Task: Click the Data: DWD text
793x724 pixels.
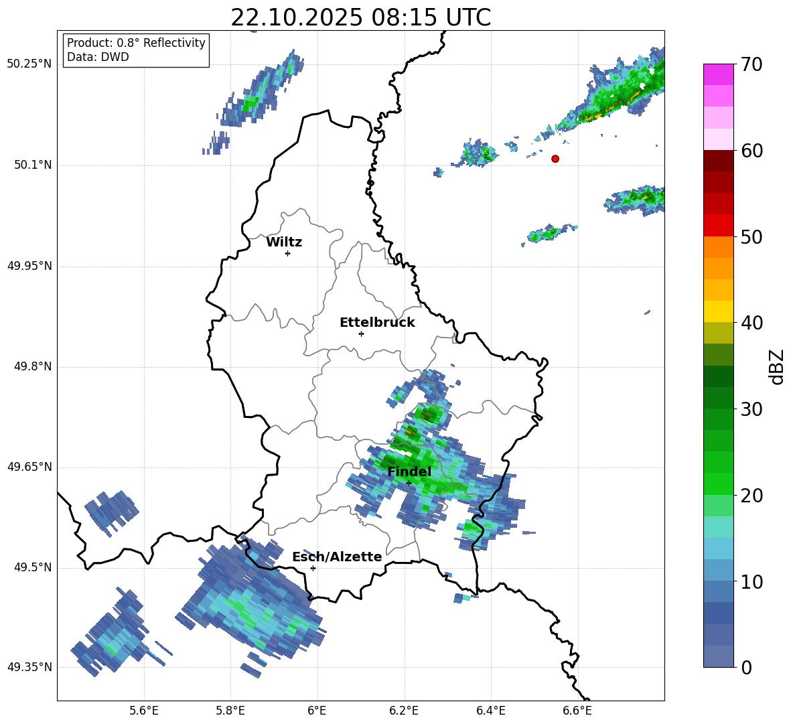Action: point(98,57)
